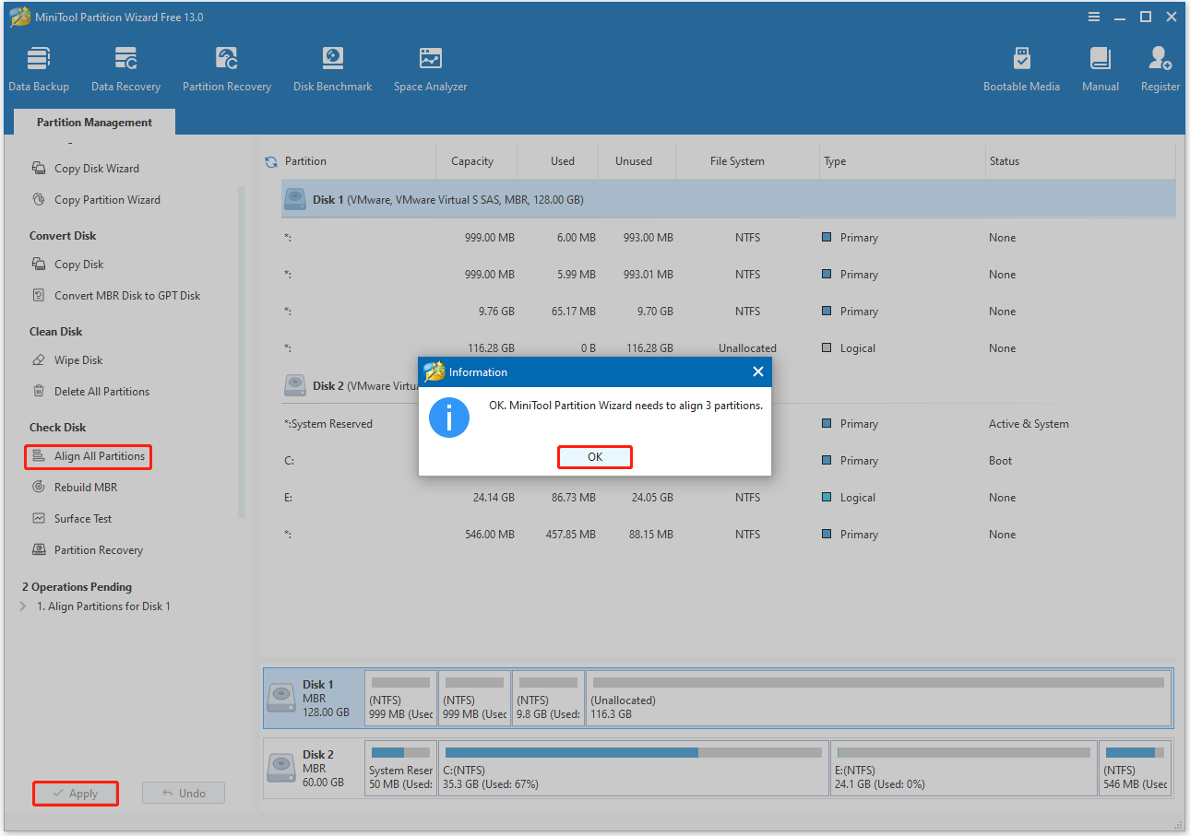
Task: Switch to the Partition Management tab
Action: coord(93,121)
